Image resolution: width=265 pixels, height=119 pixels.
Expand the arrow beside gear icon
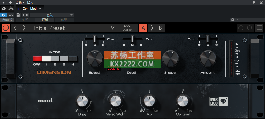click(237, 20)
